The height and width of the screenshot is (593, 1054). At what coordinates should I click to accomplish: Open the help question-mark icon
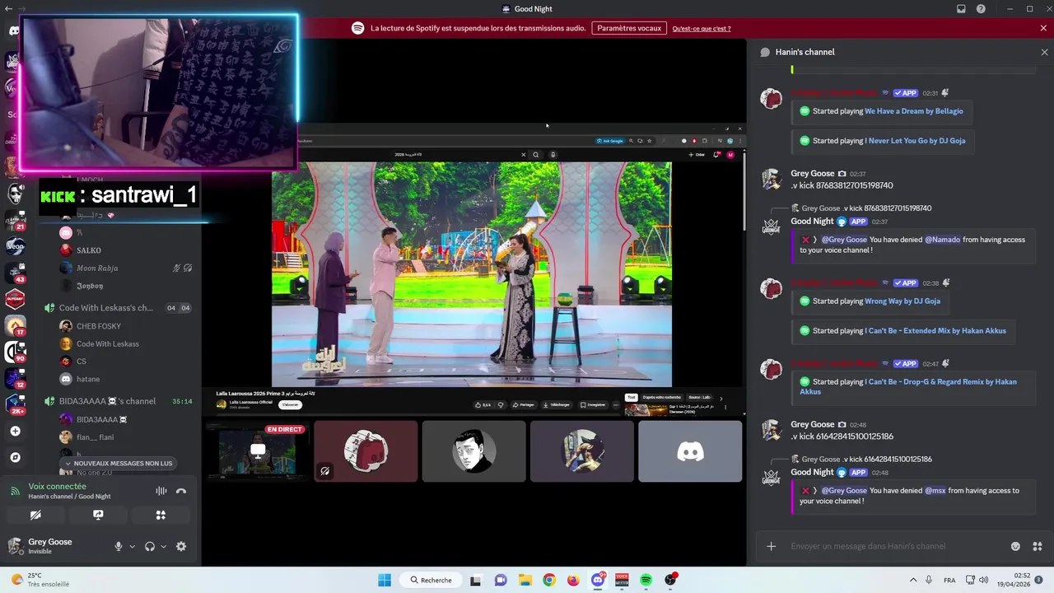981,9
